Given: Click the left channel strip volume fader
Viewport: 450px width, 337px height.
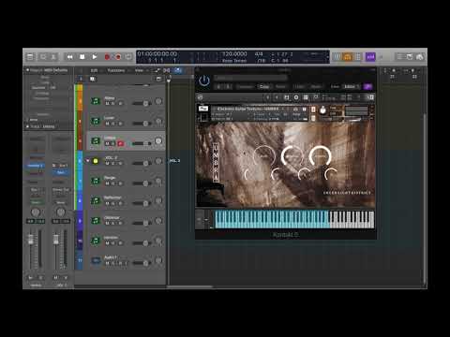Looking at the screenshot, I should (x=31, y=240).
